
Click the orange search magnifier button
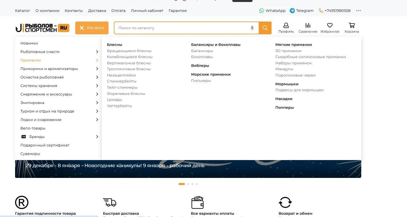[265, 28]
